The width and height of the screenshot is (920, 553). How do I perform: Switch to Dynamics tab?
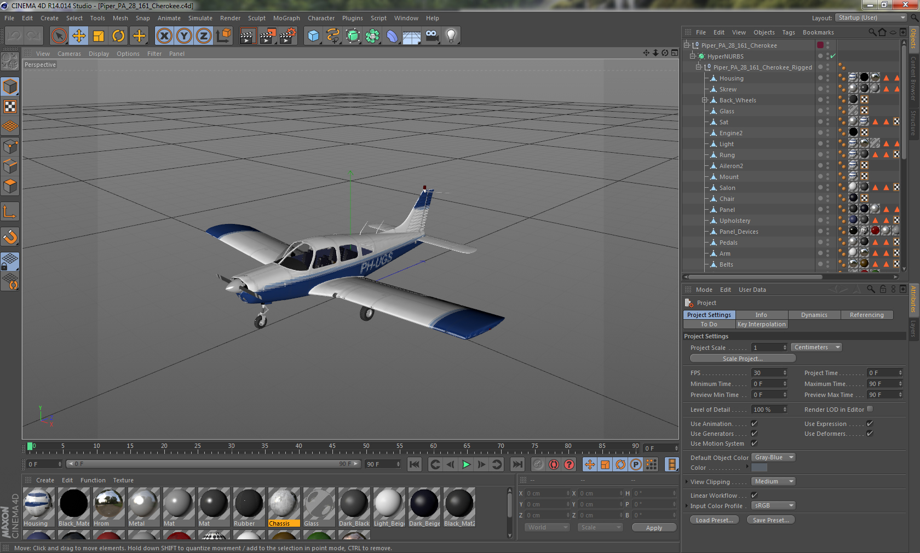[814, 315]
